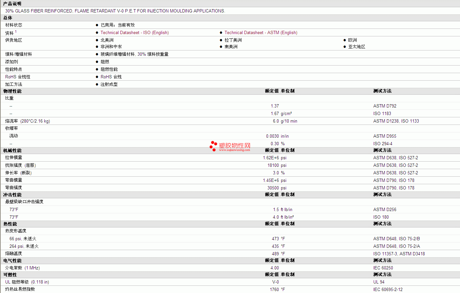This screenshot has height=293, width=460.
Task: Click the UL 阻燃等级 (0.118 in) row label
Action: [27, 282]
